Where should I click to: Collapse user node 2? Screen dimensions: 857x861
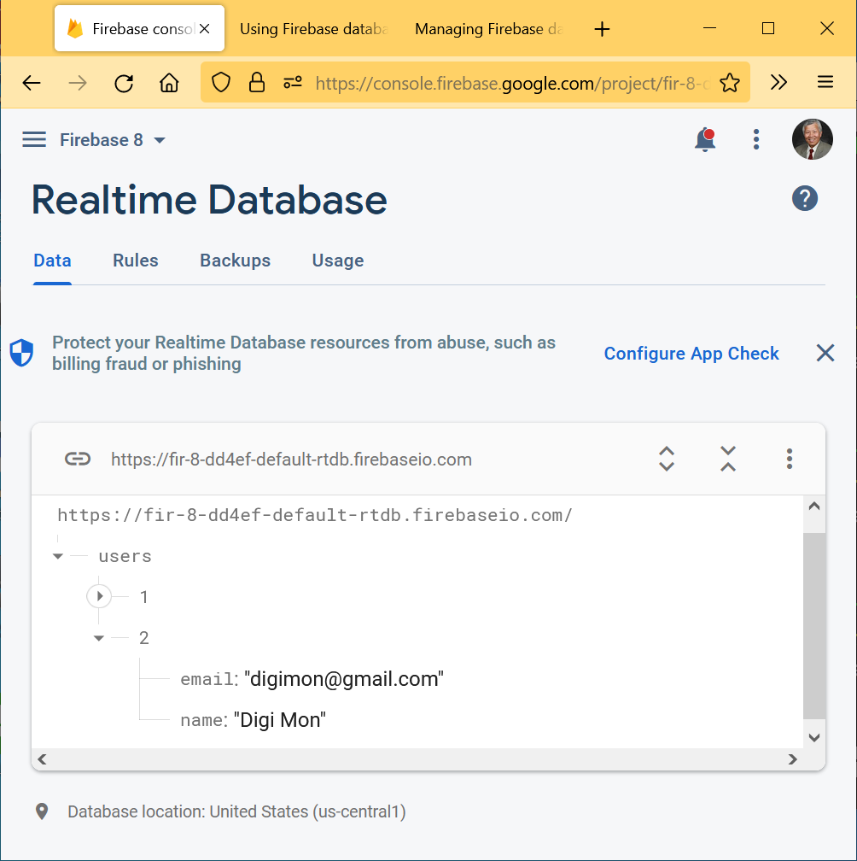click(x=99, y=638)
